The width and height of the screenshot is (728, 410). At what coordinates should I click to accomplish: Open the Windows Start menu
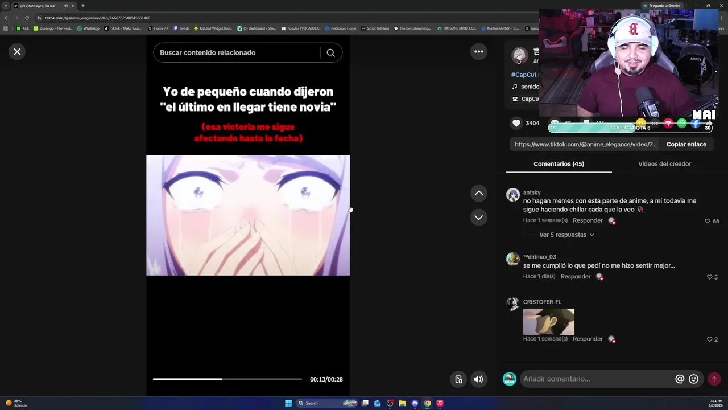[x=288, y=403]
